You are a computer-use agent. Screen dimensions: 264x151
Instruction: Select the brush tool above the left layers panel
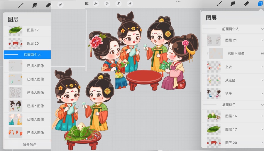[21, 5]
